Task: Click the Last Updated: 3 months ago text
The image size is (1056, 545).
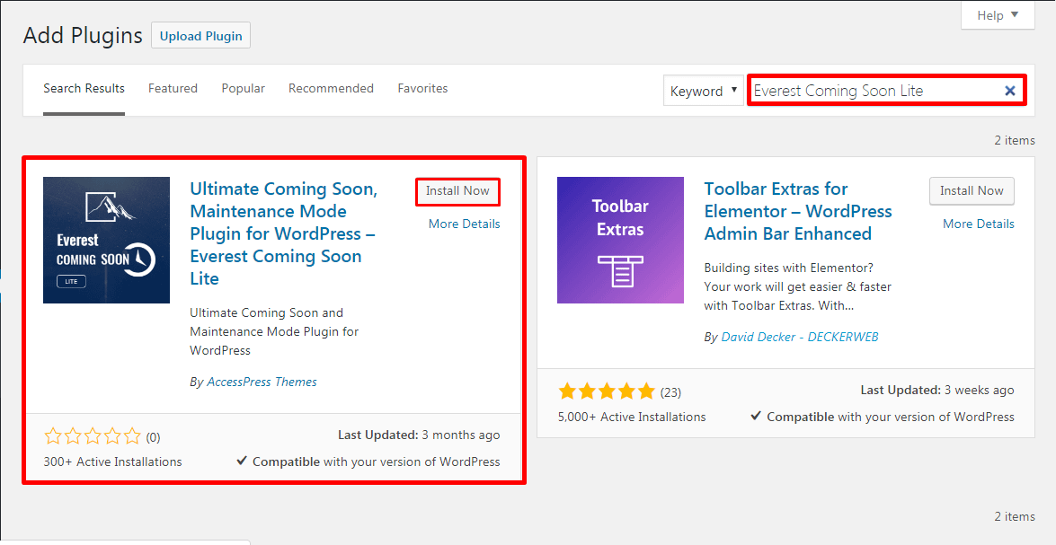Action: pyautogui.click(x=419, y=435)
